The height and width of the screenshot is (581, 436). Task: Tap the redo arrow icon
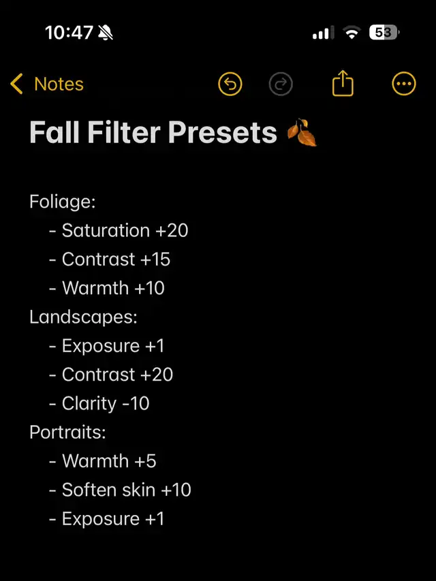click(281, 84)
